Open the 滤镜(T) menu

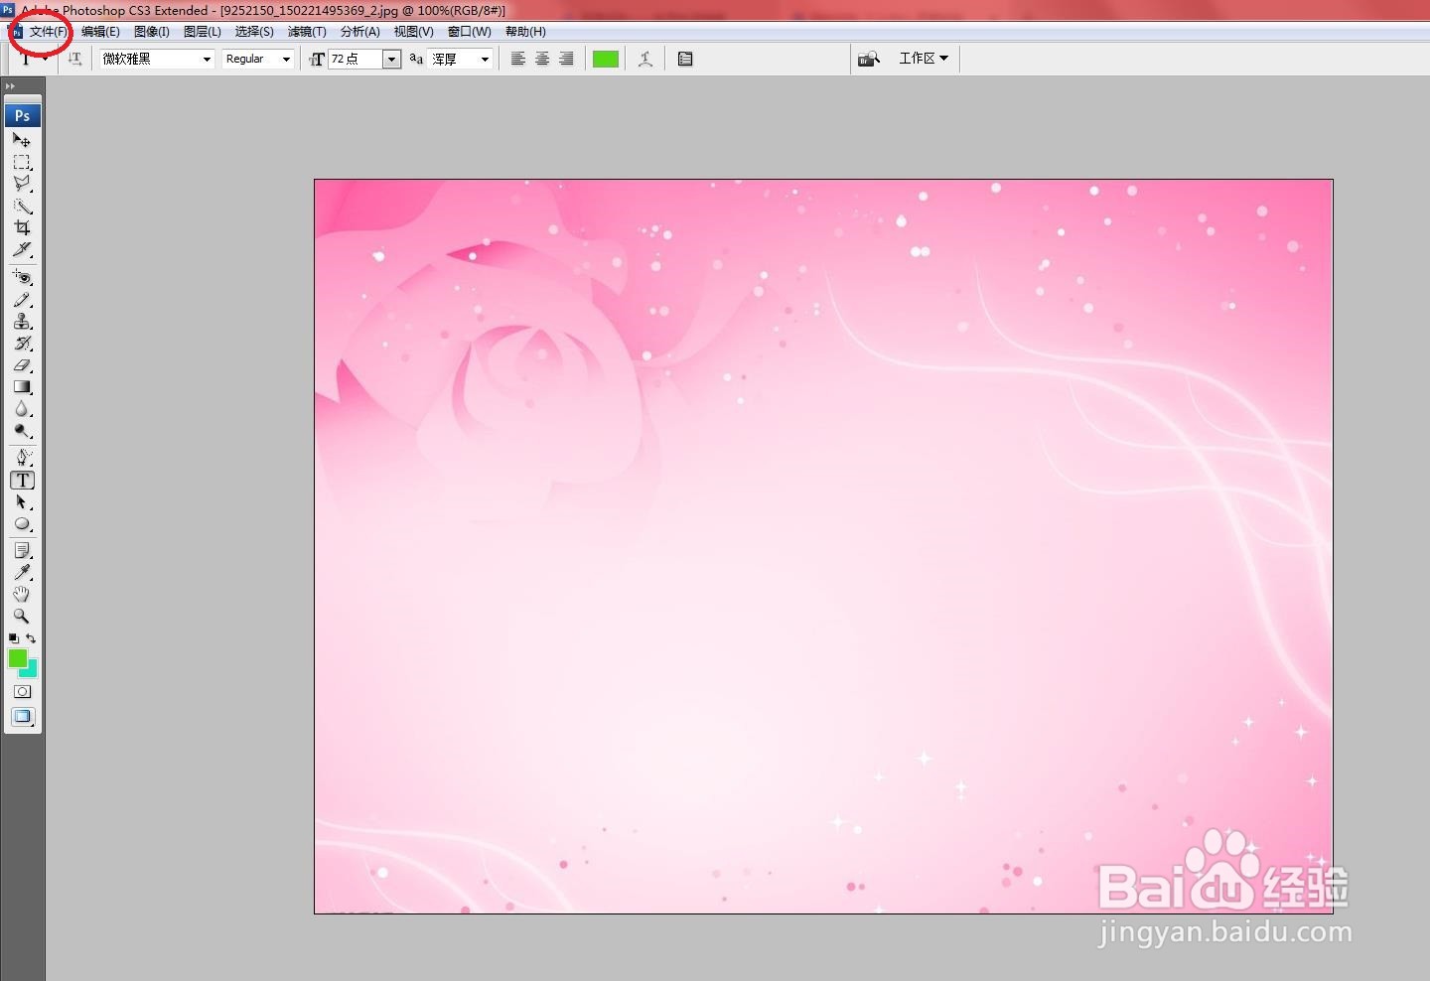pos(307,32)
